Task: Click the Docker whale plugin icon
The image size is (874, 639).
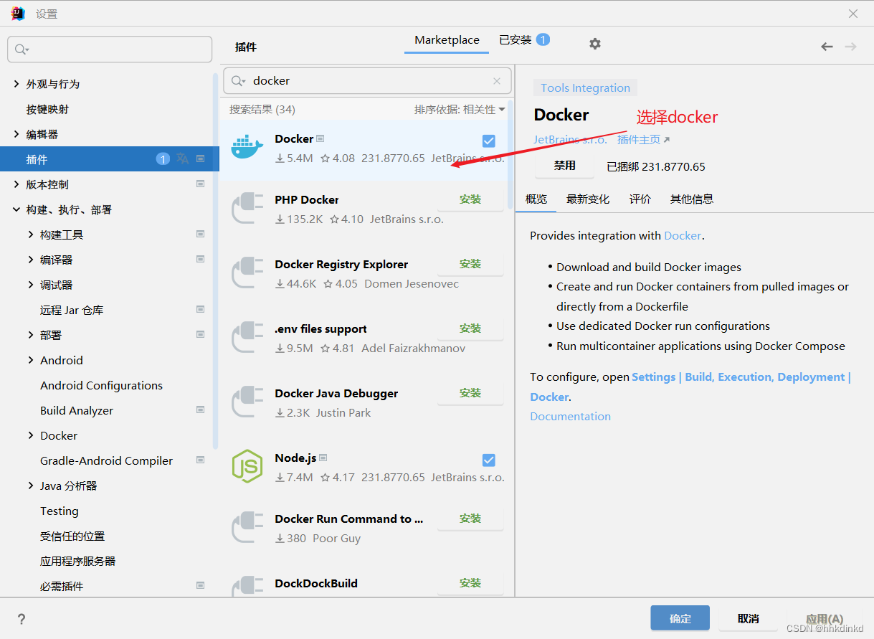Action: (247, 148)
